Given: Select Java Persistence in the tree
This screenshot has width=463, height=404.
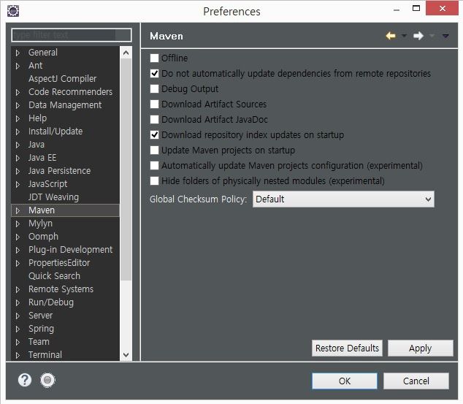Looking at the screenshot, I should tap(59, 171).
